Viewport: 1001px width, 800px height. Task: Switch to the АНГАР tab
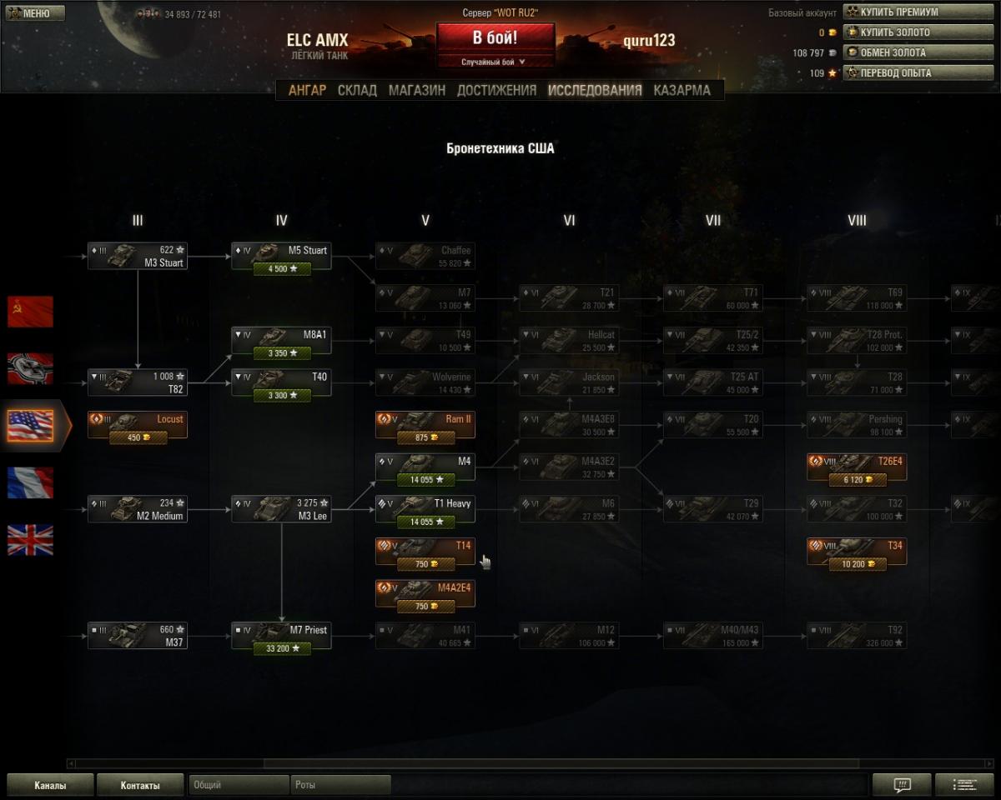pyautogui.click(x=307, y=90)
